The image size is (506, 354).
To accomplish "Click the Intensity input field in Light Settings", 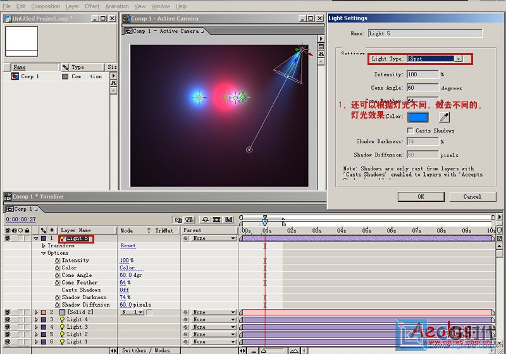I will [423, 74].
